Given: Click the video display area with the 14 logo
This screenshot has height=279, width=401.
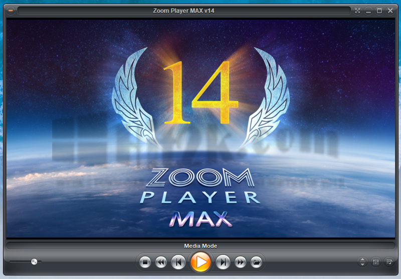Looking at the screenshot, I should click(x=200, y=128).
